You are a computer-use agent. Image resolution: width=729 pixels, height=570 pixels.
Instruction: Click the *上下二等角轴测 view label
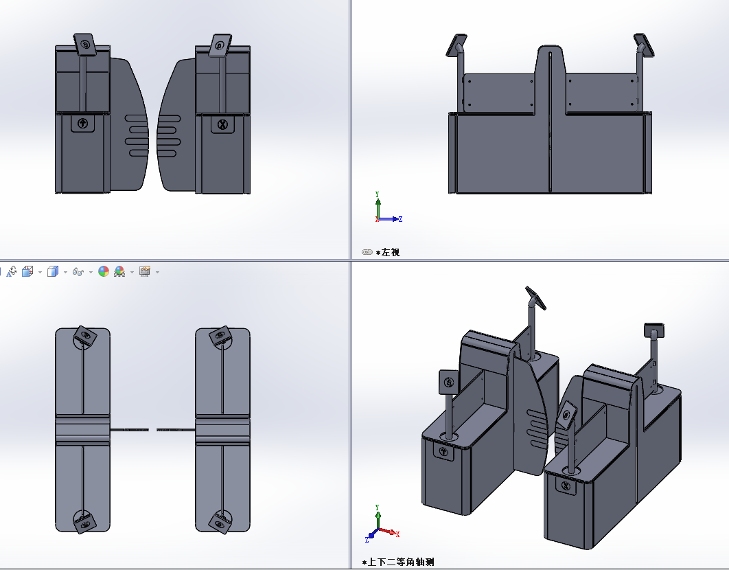click(398, 562)
